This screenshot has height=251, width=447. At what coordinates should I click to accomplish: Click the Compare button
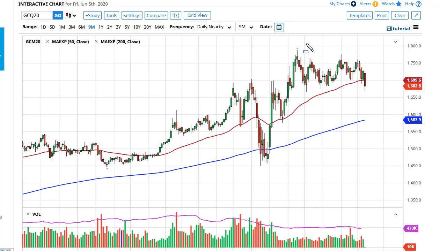(156, 15)
